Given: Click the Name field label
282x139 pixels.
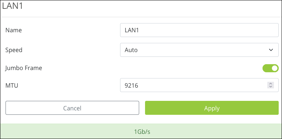Looking at the screenshot, I should click(14, 30).
